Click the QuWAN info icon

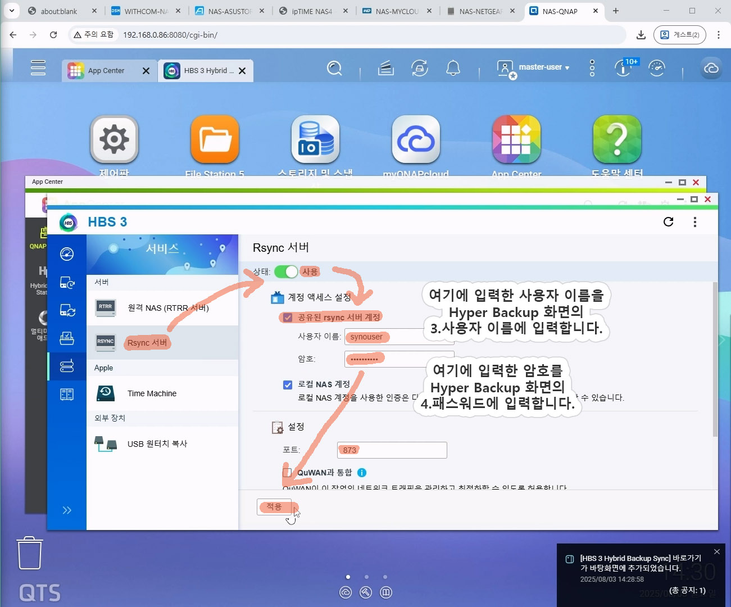pyautogui.click(x=362, y=473)
